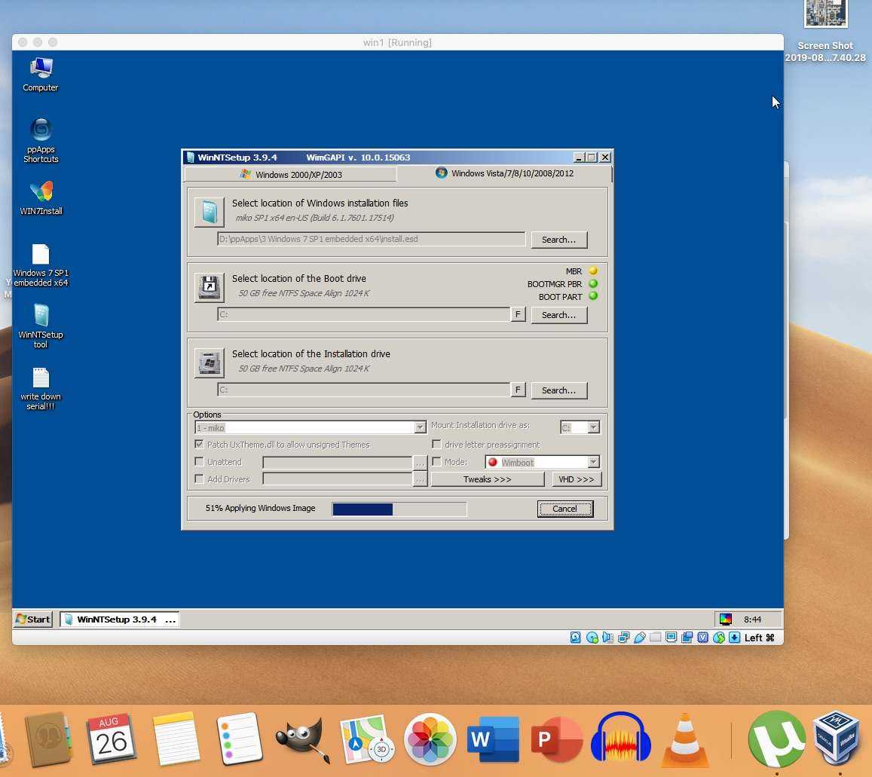Open GIMP from the Dock

coord(303,739)
